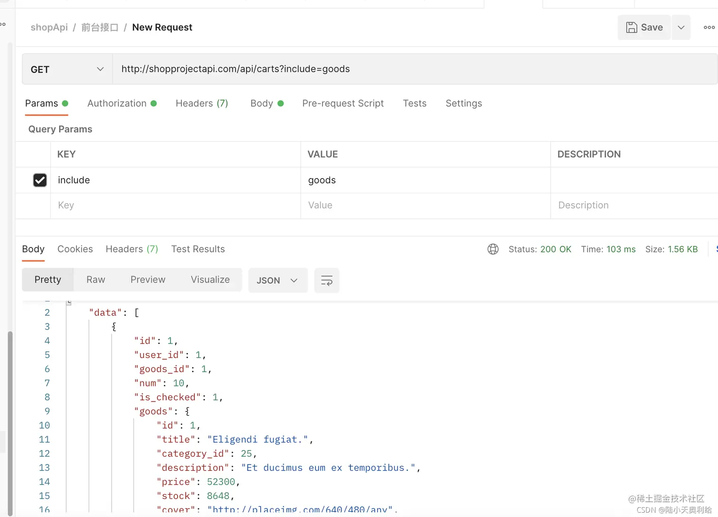Switch to the Authorization tab
Viewport: 718px width, 517px height.
click(122, 103)
